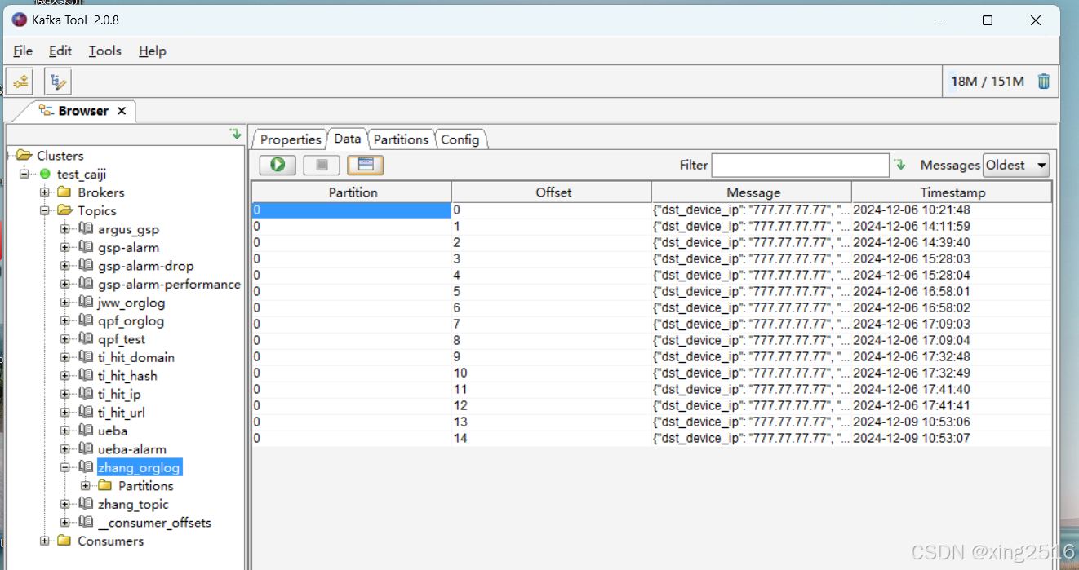Image resolution: width=1079 pixels, height=570 pixels.
Task: Click the green status dot of test_caiji
Action: [x=45, y=175]
